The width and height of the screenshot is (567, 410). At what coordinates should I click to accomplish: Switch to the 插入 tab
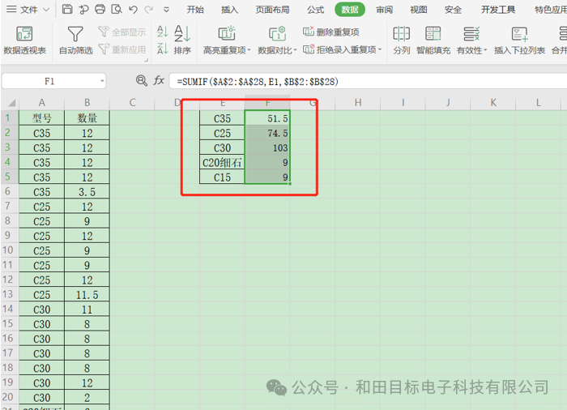point(229,10)
